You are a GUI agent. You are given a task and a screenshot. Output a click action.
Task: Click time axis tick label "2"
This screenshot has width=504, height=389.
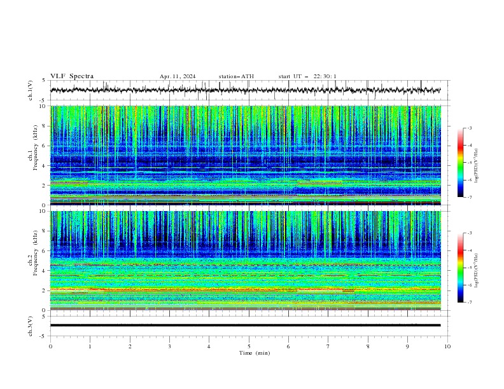click(x=130, y=346)
